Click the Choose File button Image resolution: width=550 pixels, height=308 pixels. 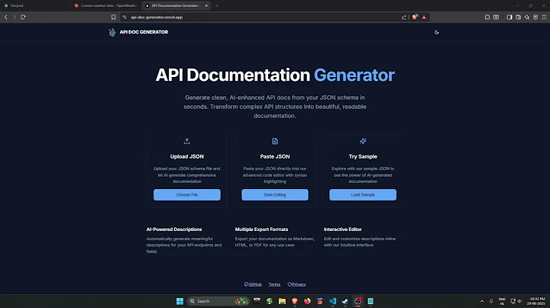pos(187,194)
